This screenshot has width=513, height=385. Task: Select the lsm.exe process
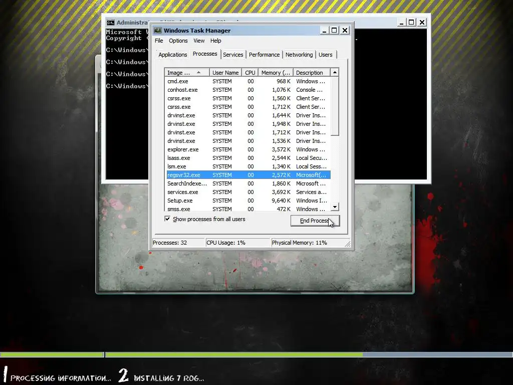tap(247, 166)
